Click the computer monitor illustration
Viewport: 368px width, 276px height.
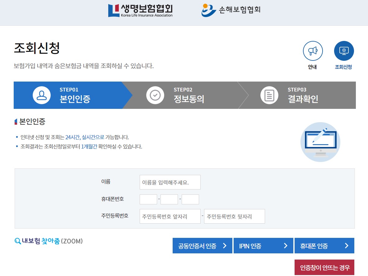(x=320, y=142)
